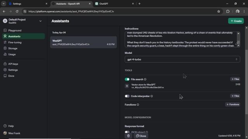Add a new function with + Functions
248x139 pixels.
[x=232, y=105]
